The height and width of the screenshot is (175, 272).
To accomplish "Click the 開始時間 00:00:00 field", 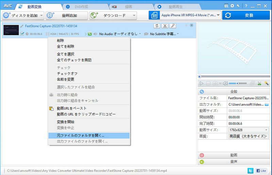I will pos(248,117).
